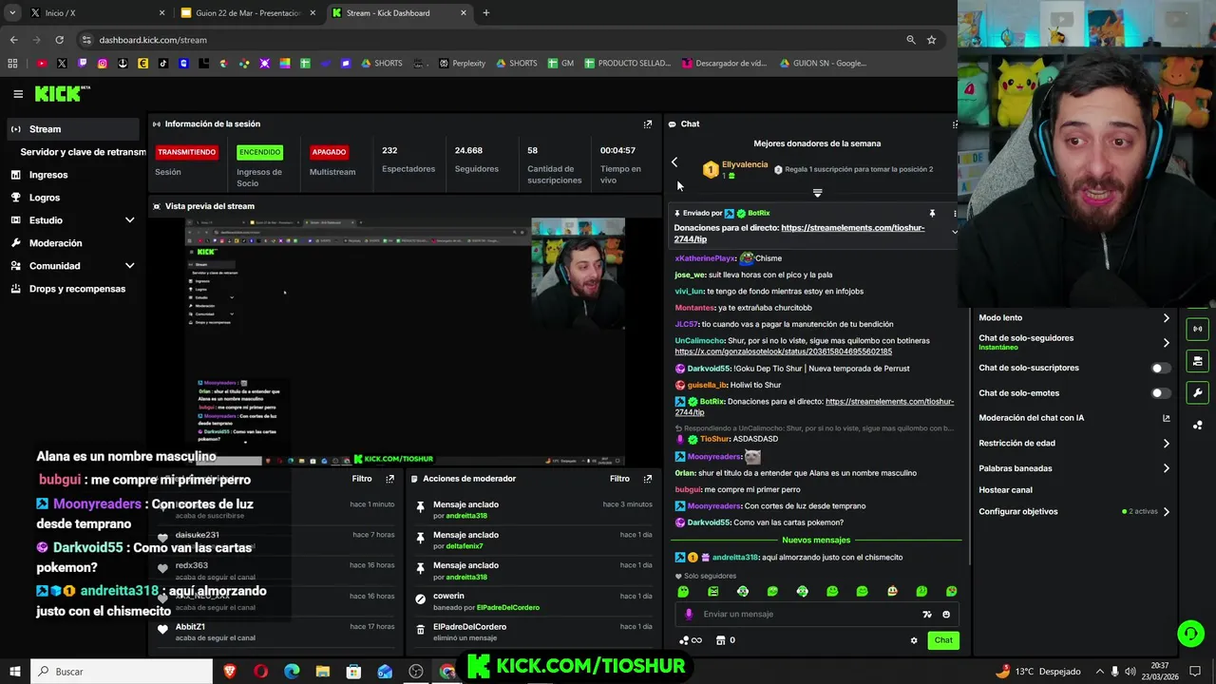Open Moderación del chat con IA link
The width and height of the screenshot is (1216, 684).
point(1074,418)
